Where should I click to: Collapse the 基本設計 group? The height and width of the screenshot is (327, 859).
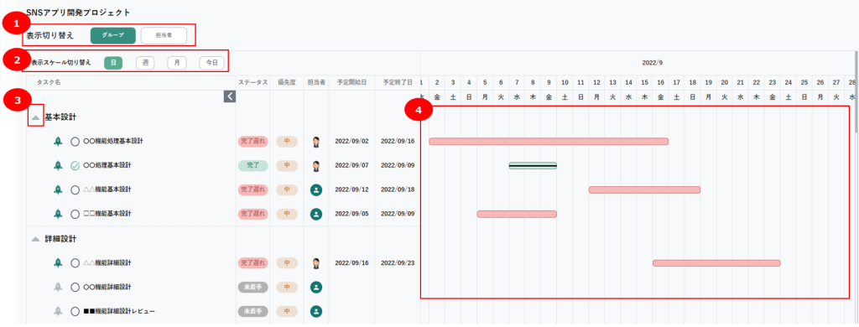[35, 117]
